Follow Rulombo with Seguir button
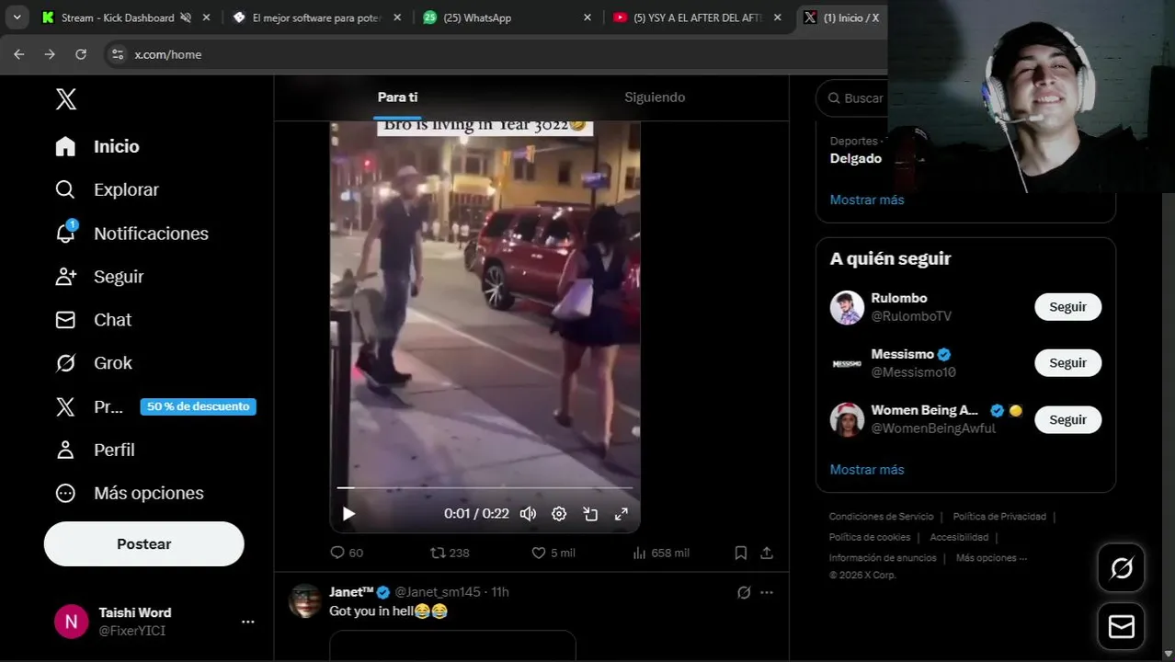Viewport: 1175px width, 662px height. coord(1067,307)
